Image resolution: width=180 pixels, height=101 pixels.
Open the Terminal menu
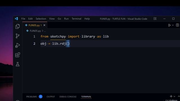click(76, 19)
